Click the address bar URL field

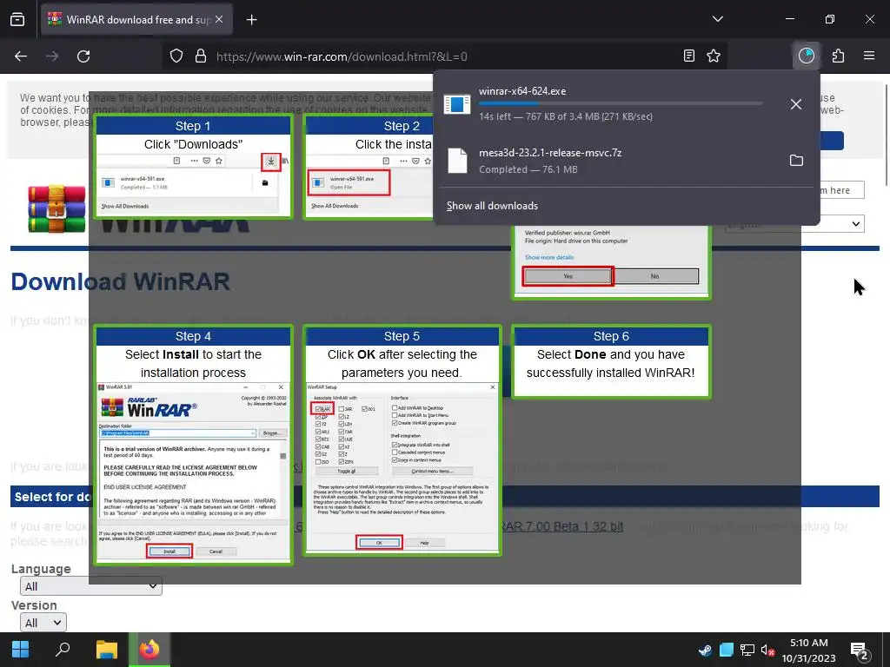click(x=444, y=56)
